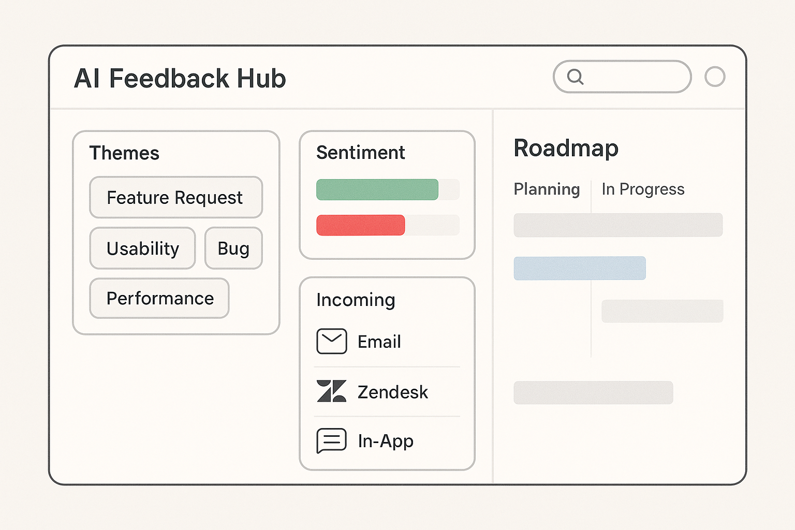Image resolution: width=795 pixels, height=530 pixels.
Task: Click inside the search input field
Action: [626, 77]
